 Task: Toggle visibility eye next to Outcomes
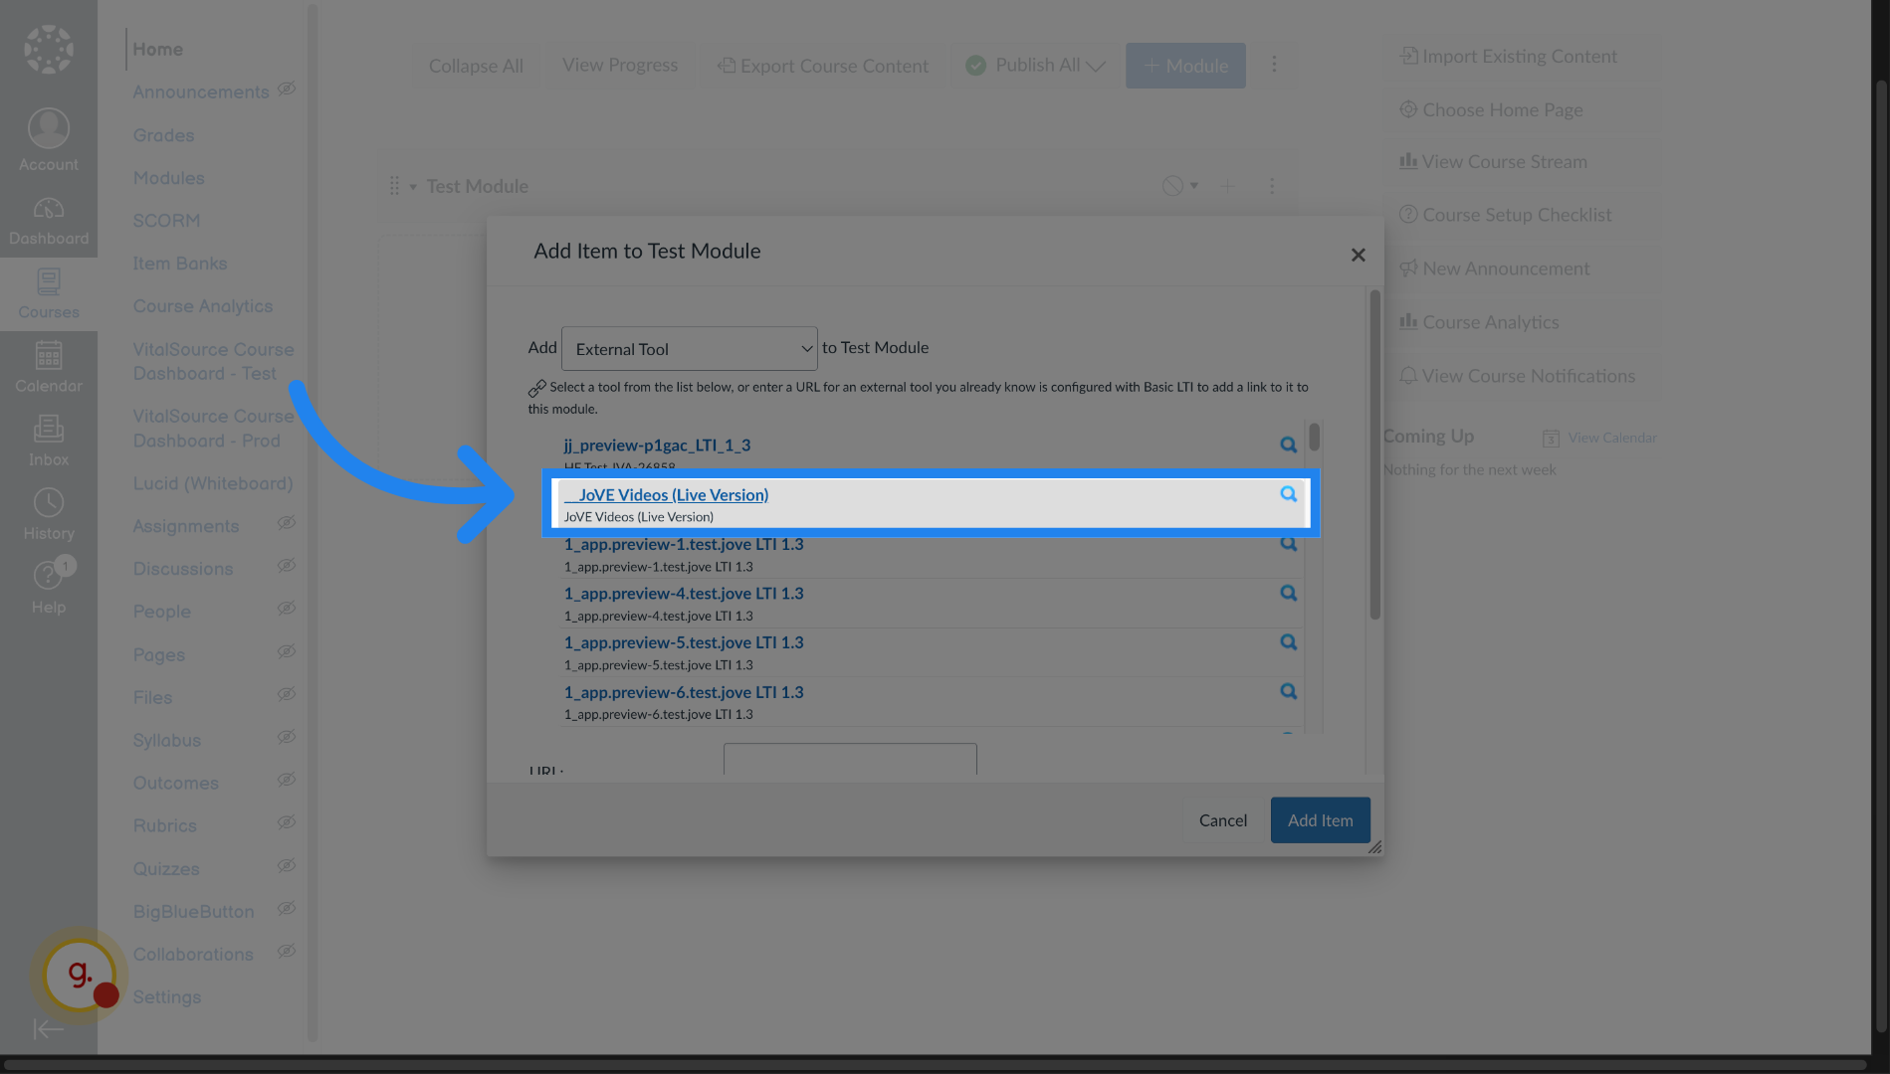287,780
